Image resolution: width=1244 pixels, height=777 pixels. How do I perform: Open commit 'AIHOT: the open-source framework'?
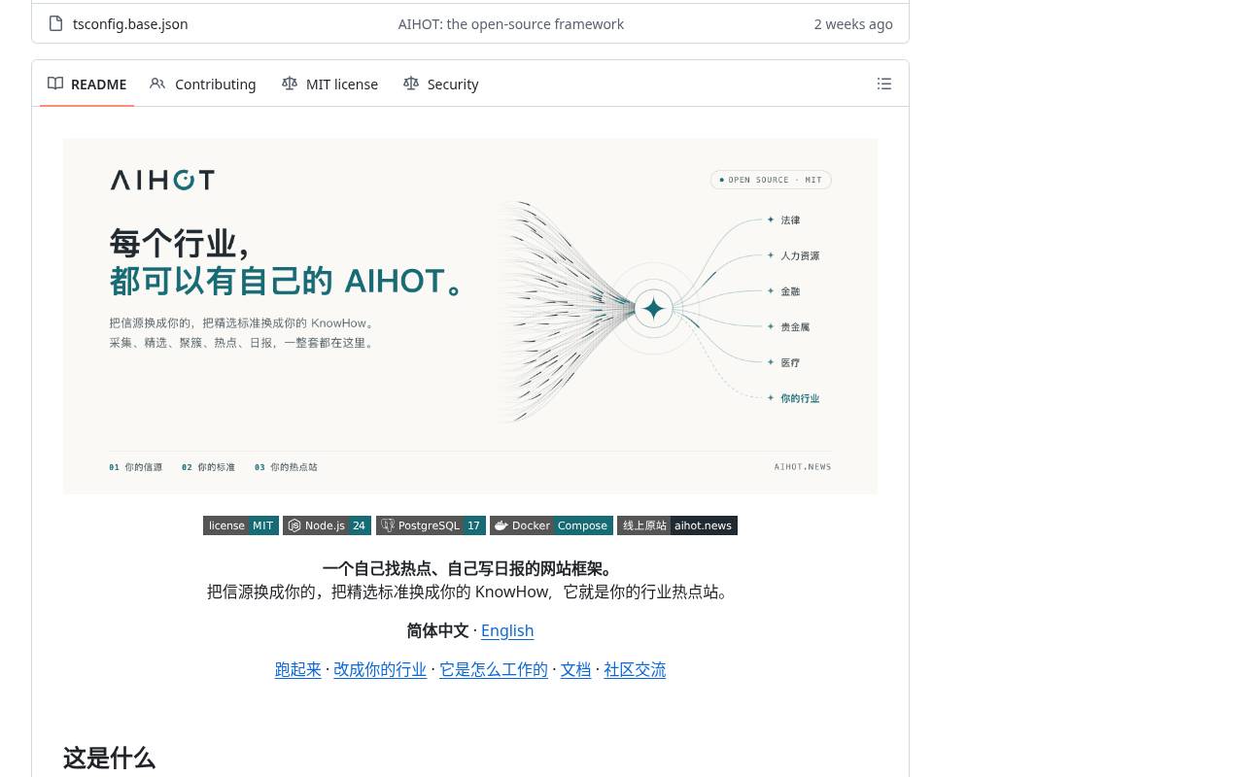(511, 23)
